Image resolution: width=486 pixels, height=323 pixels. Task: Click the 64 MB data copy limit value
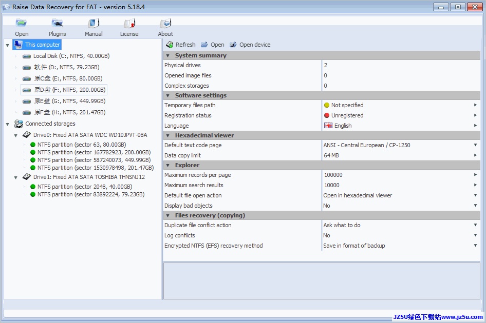[331, 155]
